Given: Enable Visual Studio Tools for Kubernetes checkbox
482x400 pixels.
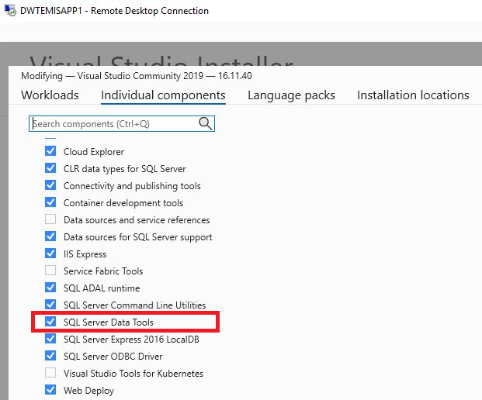Looking at the screenshot, I should (x=50, y=373).
